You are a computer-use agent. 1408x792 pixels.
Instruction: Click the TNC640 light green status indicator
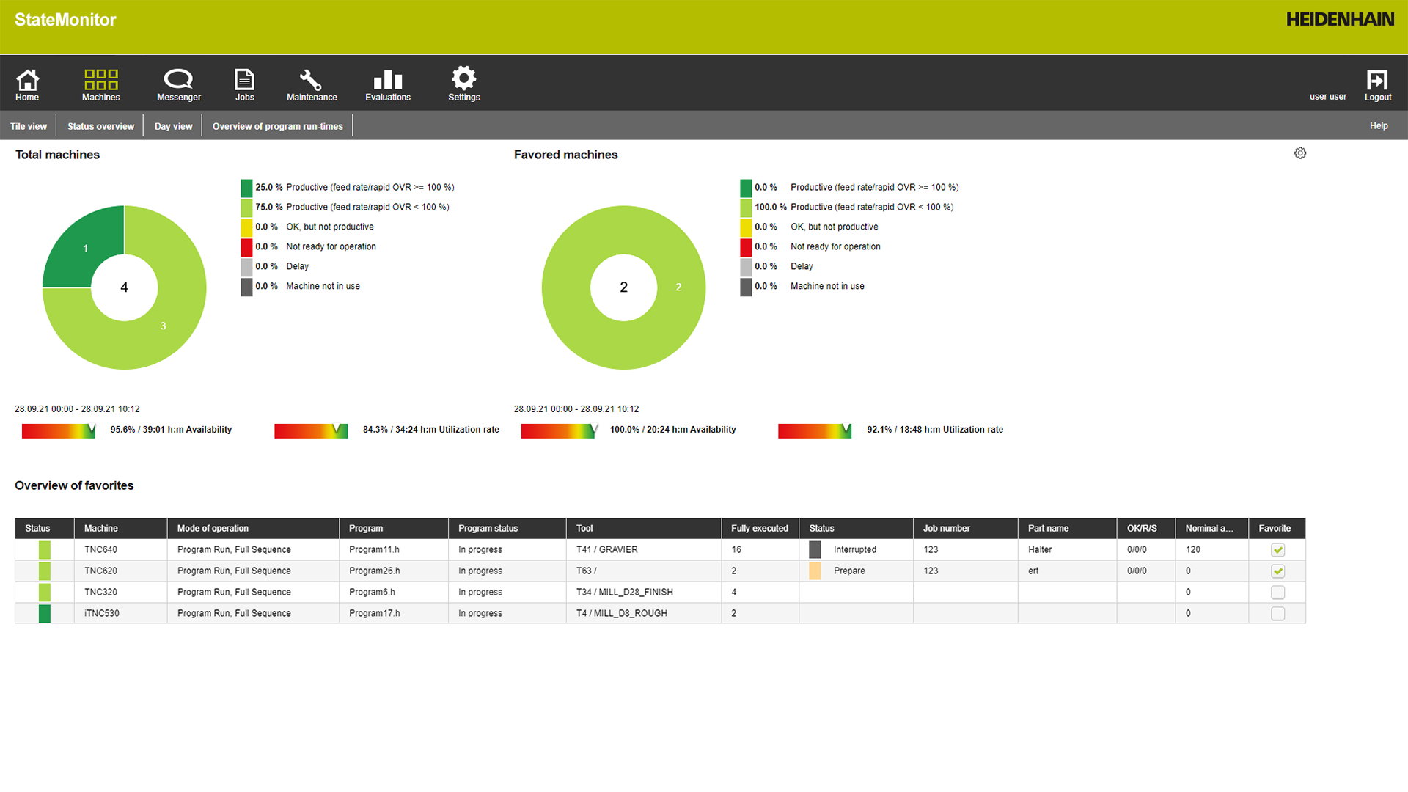coord(45,549)
